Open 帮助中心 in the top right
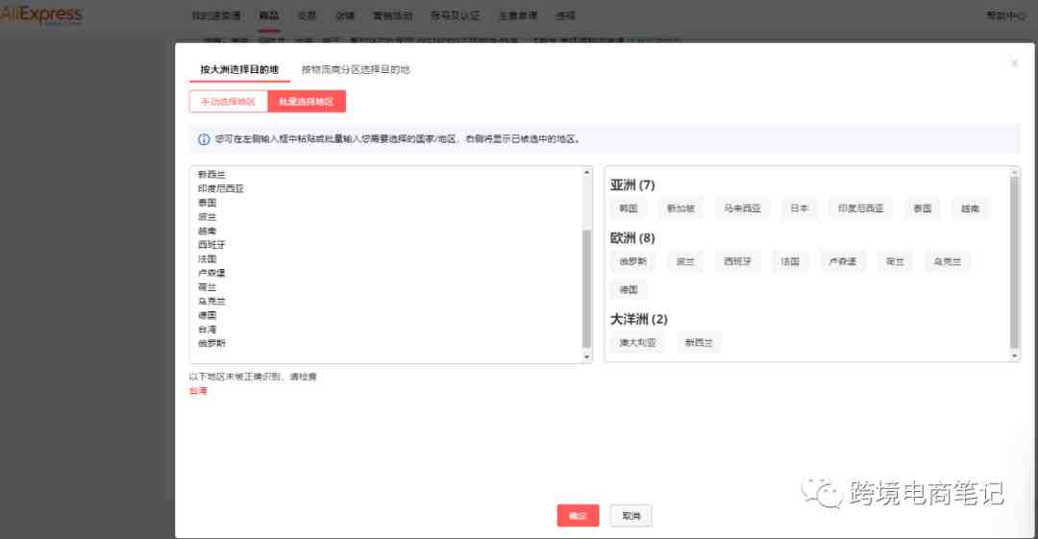Image resolution: width=1038 pixels, height=539 pixels. coord(1006,15)
